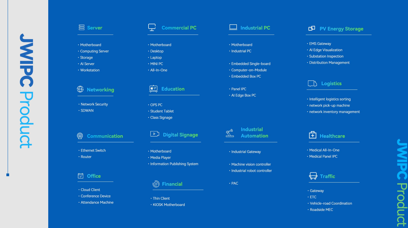Click the Networking globe icon
The image size is (408, 228).
[80, 89]
